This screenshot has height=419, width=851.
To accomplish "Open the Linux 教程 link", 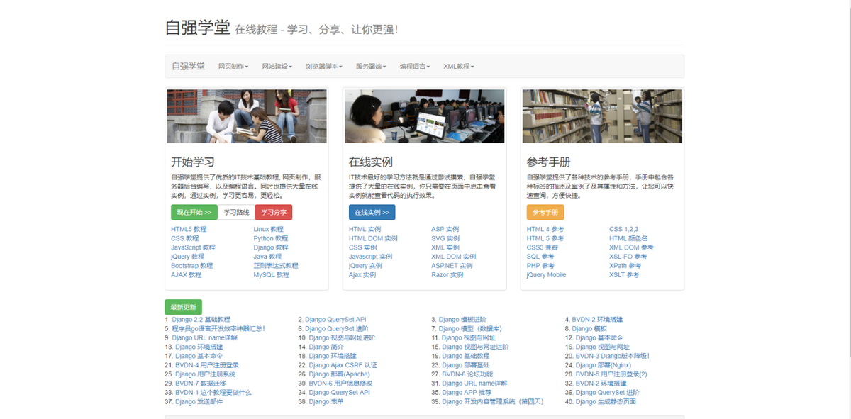I will tap(269, 229).
